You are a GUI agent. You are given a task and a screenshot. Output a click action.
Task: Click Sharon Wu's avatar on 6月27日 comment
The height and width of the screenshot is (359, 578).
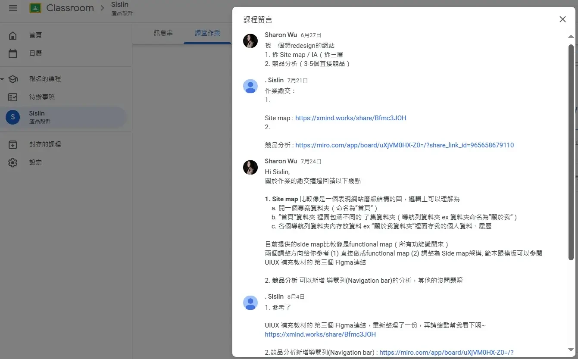click(250, 41)
